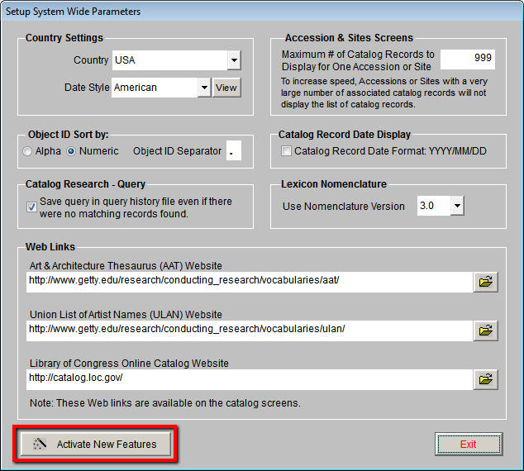524x471 pixels.
Task: Expand the Country dropdown list
Action: 234,60
